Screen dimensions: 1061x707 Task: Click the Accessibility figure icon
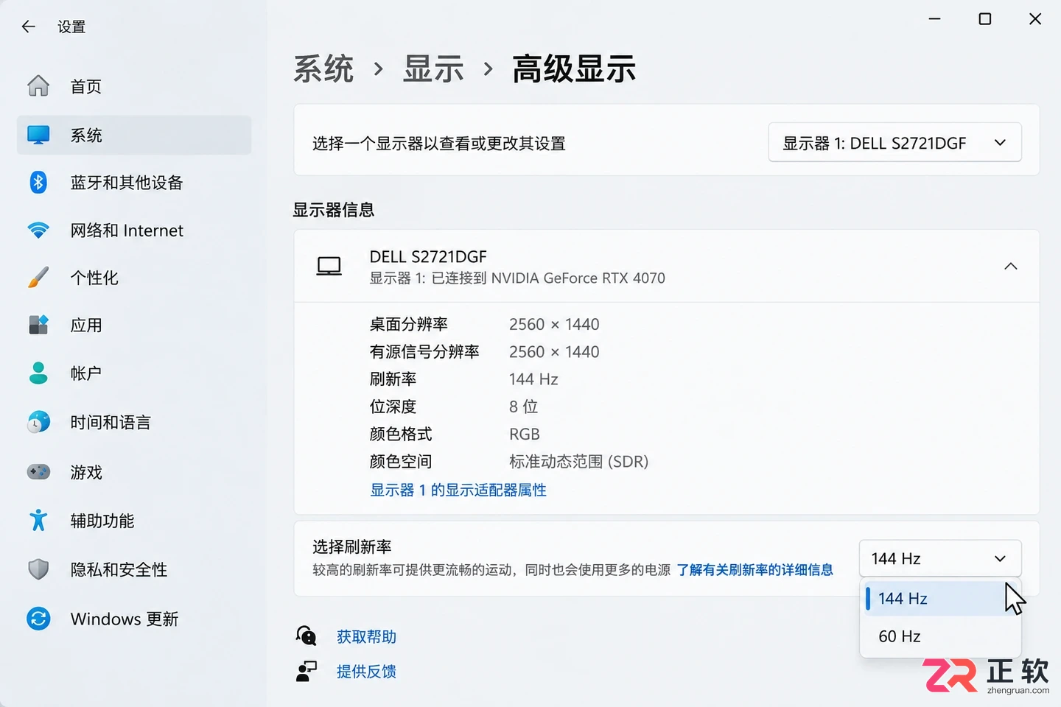tap(38, 521)
